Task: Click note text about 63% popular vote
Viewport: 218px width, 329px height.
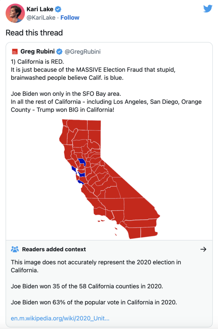Action: (x=94, y=302)
